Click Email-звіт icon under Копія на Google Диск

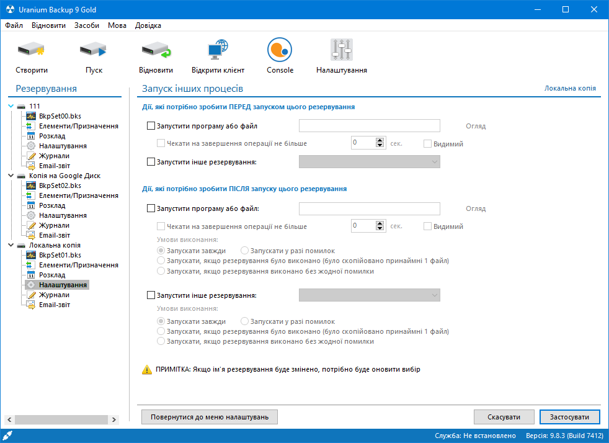pyautogui.click(x=31, y=235)
